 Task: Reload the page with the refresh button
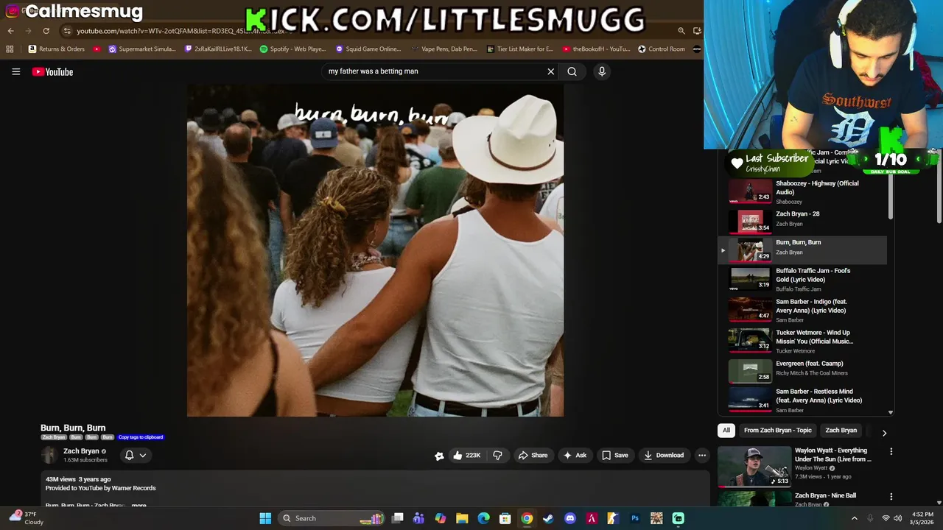(46, 31)
